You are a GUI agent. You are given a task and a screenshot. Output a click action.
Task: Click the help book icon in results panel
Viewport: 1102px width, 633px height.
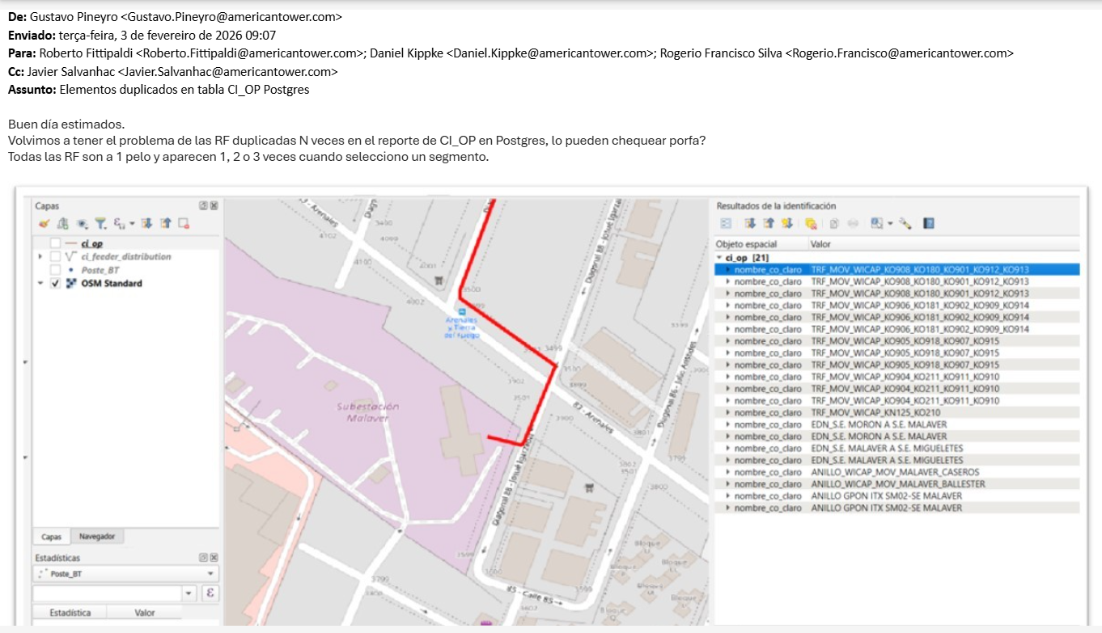pos(929,224)
